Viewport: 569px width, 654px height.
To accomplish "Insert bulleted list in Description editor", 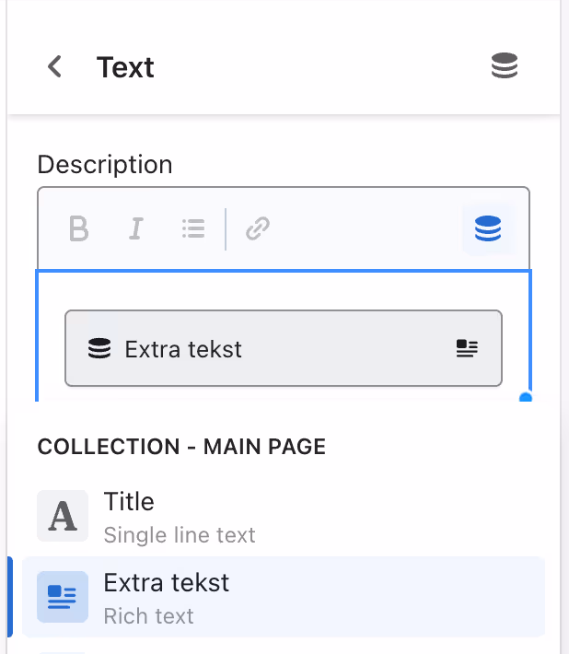I will click(193, 228).
